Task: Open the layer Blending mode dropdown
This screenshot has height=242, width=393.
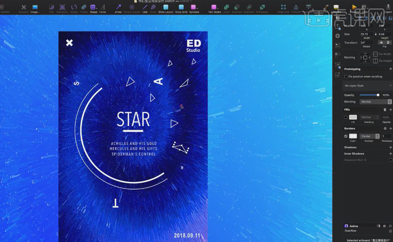Action: point(376,102)
